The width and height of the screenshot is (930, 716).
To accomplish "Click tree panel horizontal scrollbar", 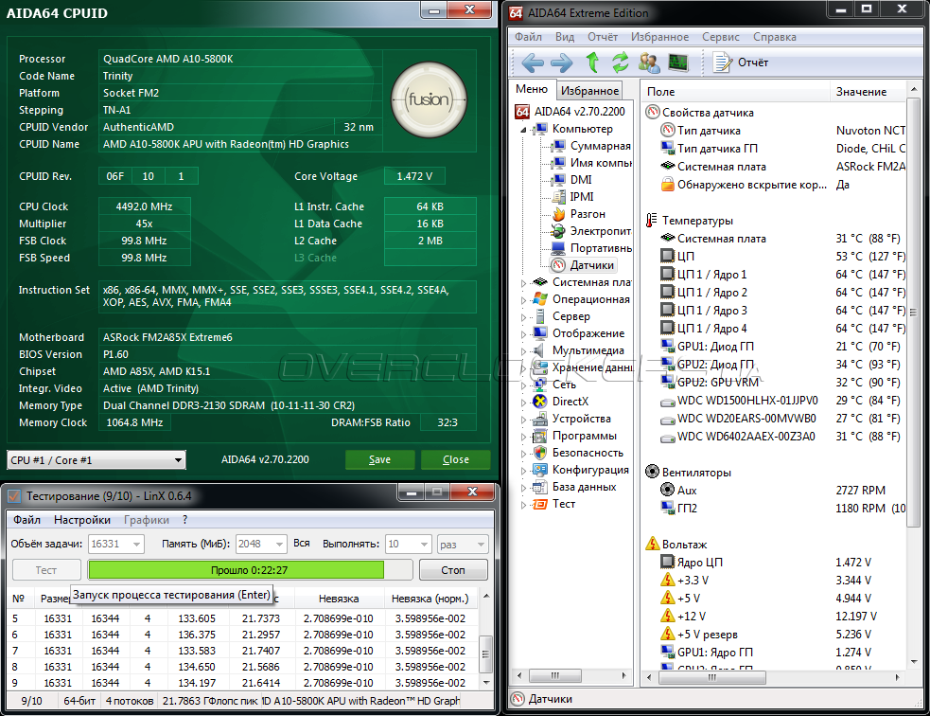I will coord(554,675).
